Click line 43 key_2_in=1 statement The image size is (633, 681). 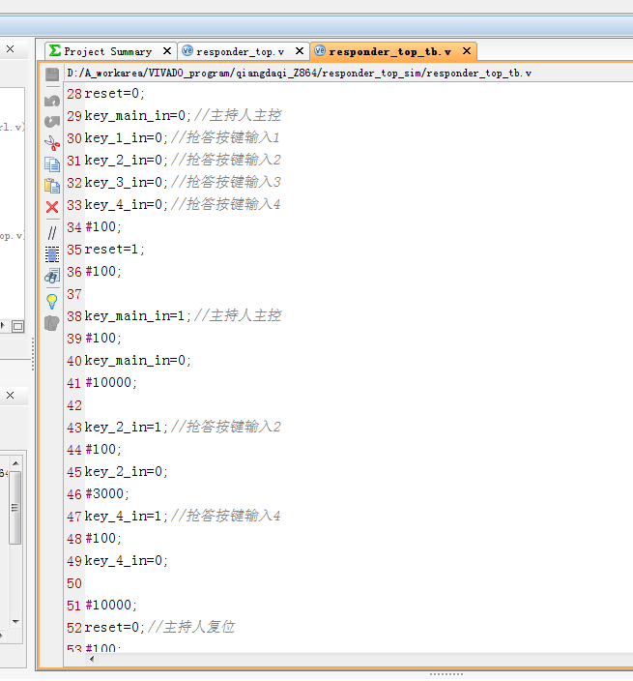[127, 427]
